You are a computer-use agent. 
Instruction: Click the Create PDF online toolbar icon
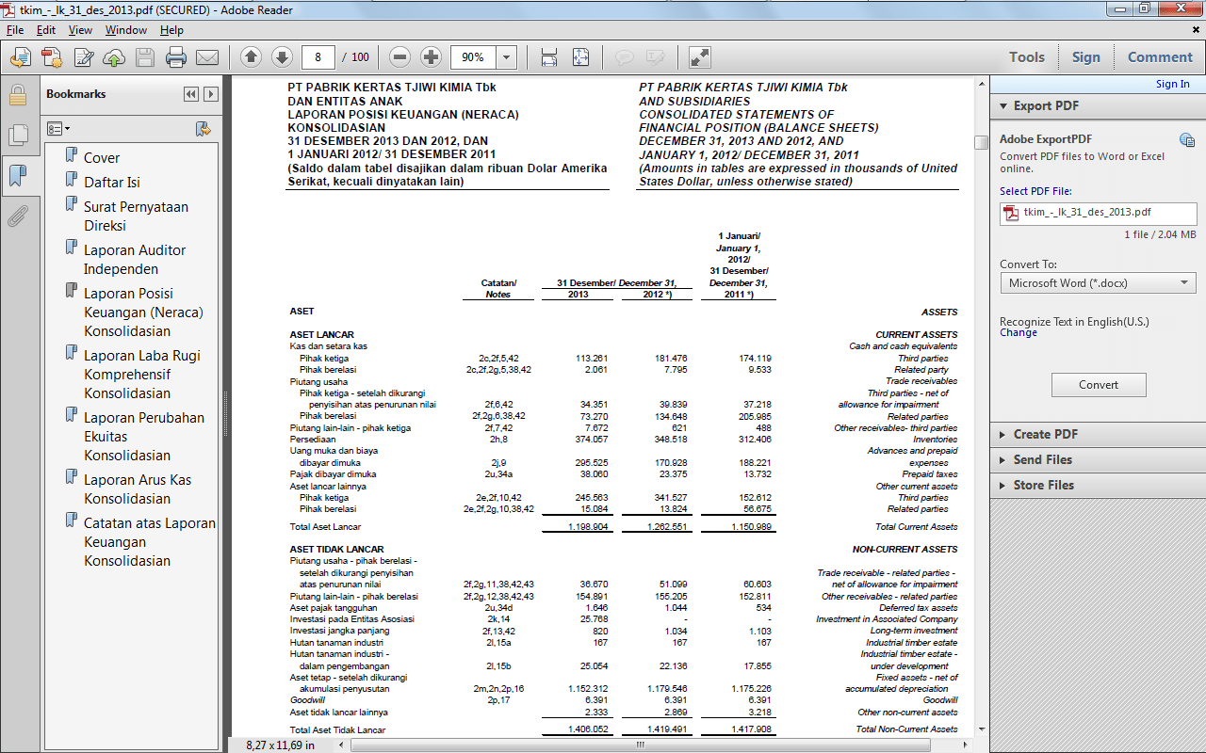[52, 57]
